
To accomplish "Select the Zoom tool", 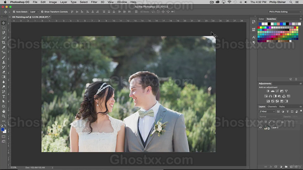I will tap(3, 116).
